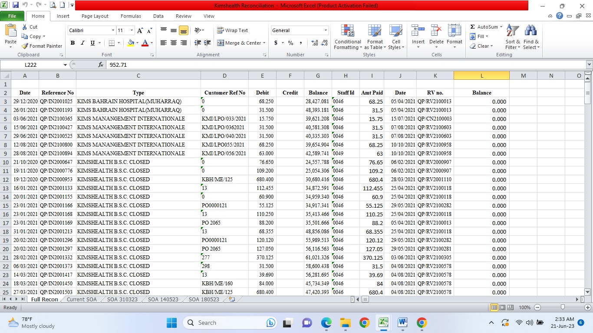The width and height of the screenshot is (593, 333).
Task: Open Format as Table gallery
Action: click(375, 37)
